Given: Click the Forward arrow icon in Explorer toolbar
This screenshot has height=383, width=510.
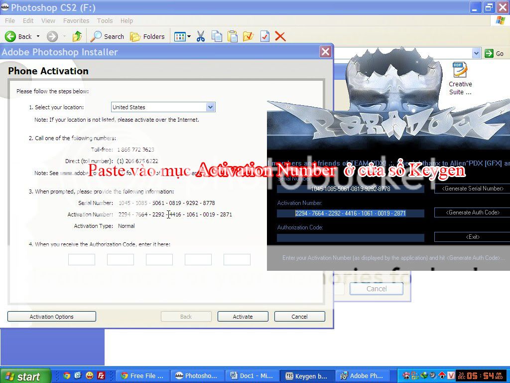Looking at the screenshot, I should (52, 36).
